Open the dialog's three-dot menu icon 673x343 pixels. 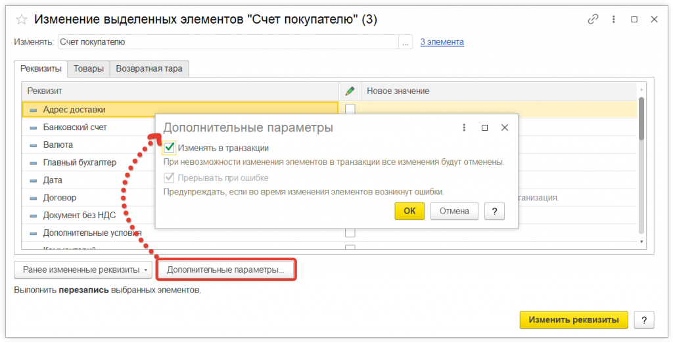click(x=464, y=127)
